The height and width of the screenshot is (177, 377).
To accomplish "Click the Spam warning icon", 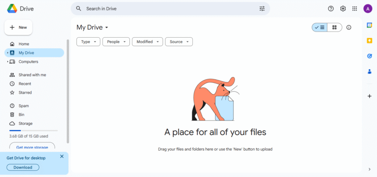I will click(12, 106).
